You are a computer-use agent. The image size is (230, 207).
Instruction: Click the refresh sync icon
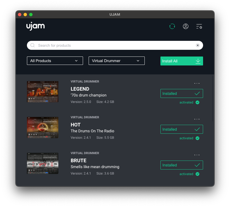[x=172, y=27]
